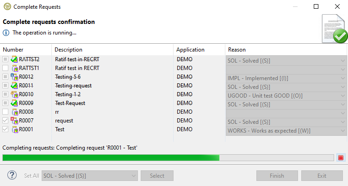Viewport: 348px width, 186px height.
Task: Open the Set All reason dropdown
Action: pyautogui.click(x=89, y=175)
